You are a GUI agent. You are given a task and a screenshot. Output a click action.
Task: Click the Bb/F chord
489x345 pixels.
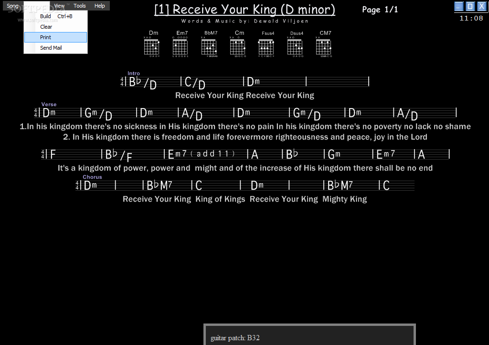click(118, 155)
